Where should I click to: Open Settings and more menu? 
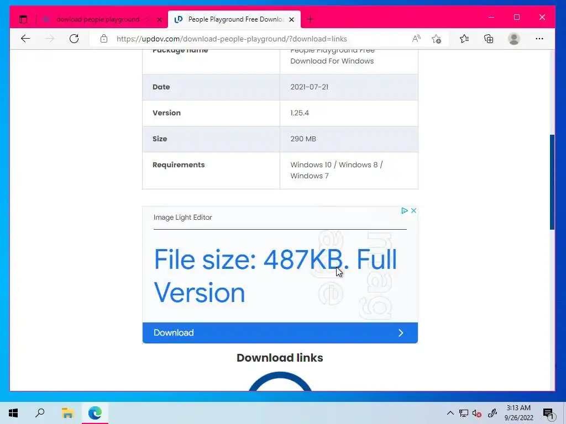click(x=539, y=39)
